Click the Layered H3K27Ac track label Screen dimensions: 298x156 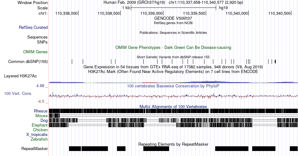(20, 76)
